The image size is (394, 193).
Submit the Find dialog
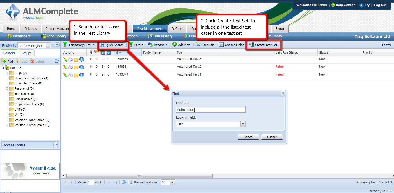[x=271, y=137]
